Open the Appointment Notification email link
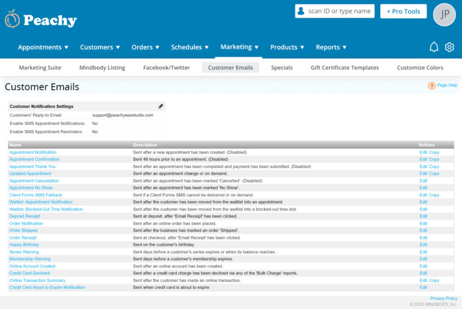Image resolution: width=462 pixels, height=309 pixels. coord(32,152)
